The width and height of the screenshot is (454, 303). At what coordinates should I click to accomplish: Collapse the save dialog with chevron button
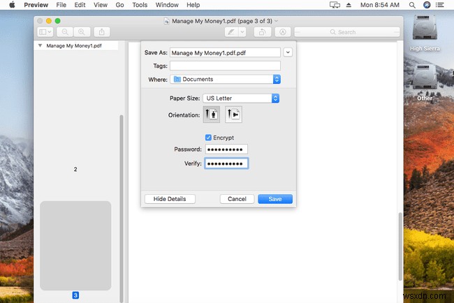tap(288, 52)
